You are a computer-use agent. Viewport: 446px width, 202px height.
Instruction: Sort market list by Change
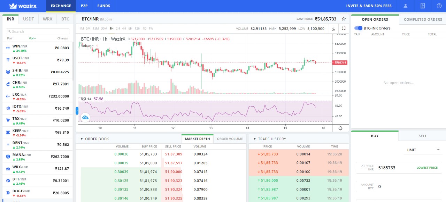63,38
